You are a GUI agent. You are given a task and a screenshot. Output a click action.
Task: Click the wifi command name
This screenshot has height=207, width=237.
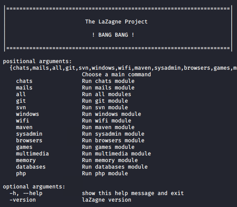(23, 121)
